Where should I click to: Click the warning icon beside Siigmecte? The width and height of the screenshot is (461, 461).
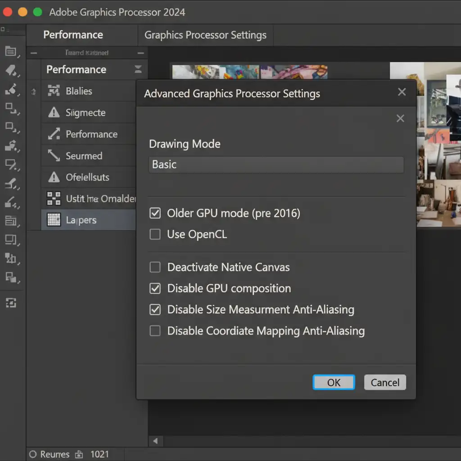tap(54, 113)
